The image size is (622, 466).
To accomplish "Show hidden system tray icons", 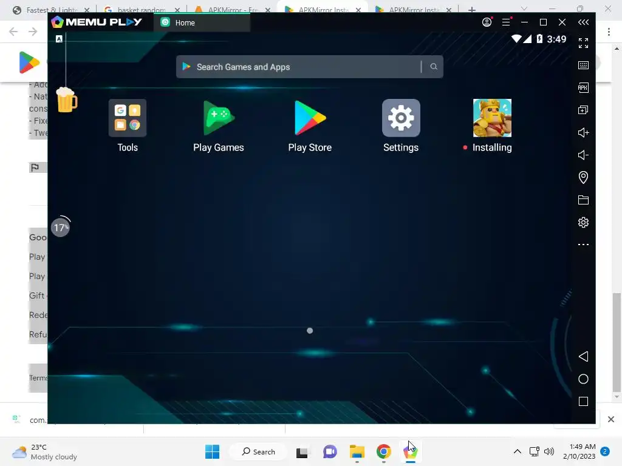I will point(518,451).
